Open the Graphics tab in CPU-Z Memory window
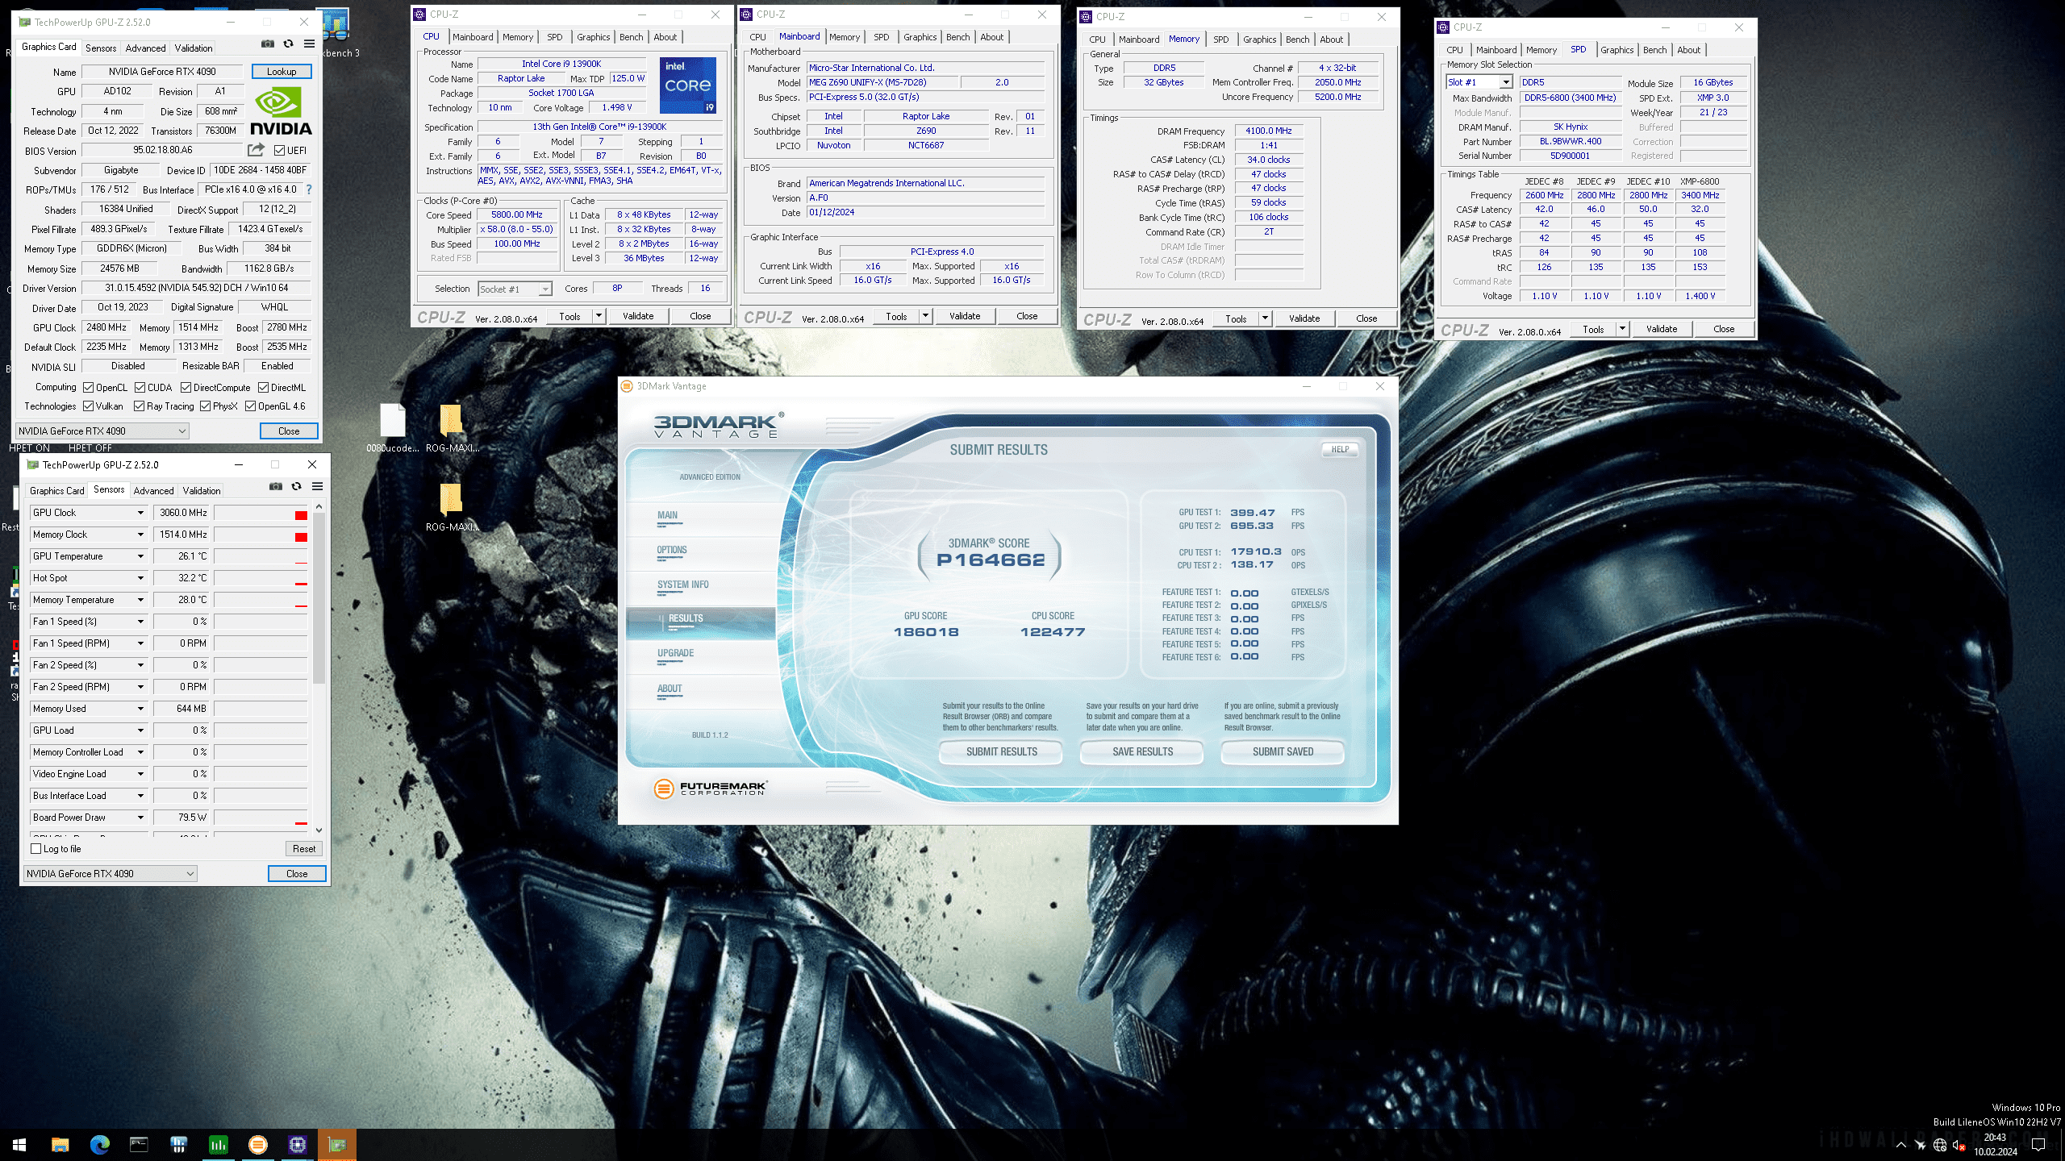The height and width of the screenshot is (1161, 2065). 1259,40
